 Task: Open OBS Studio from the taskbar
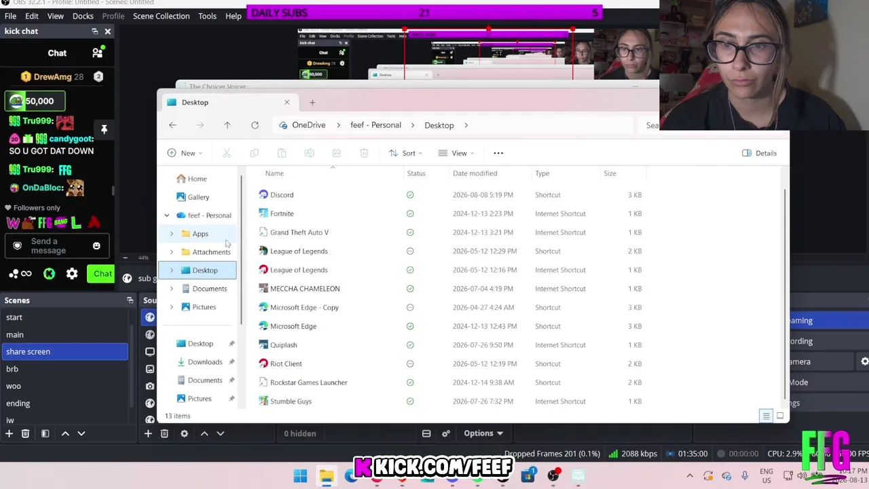[553, 475]
